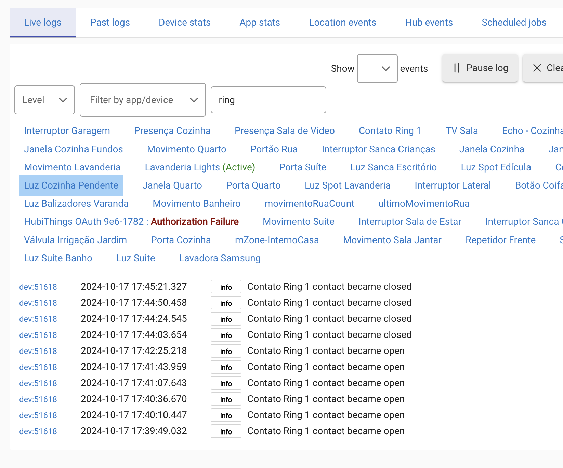Click the info badge on 17:44:24.545 row
The width and height of the screenshot is (563, 468).
pyautogui.click(x=226, y=319)
